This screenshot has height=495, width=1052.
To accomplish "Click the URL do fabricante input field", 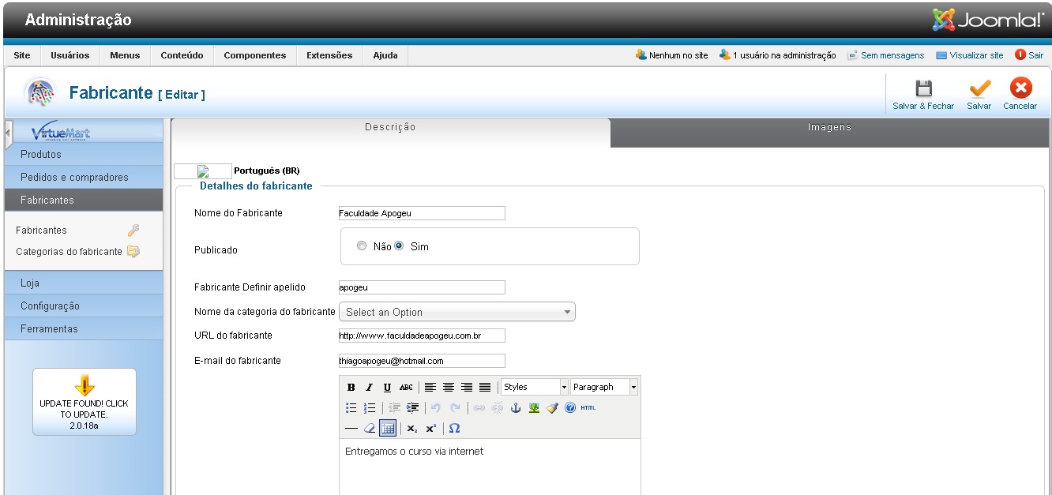I will tap(422, 336).
